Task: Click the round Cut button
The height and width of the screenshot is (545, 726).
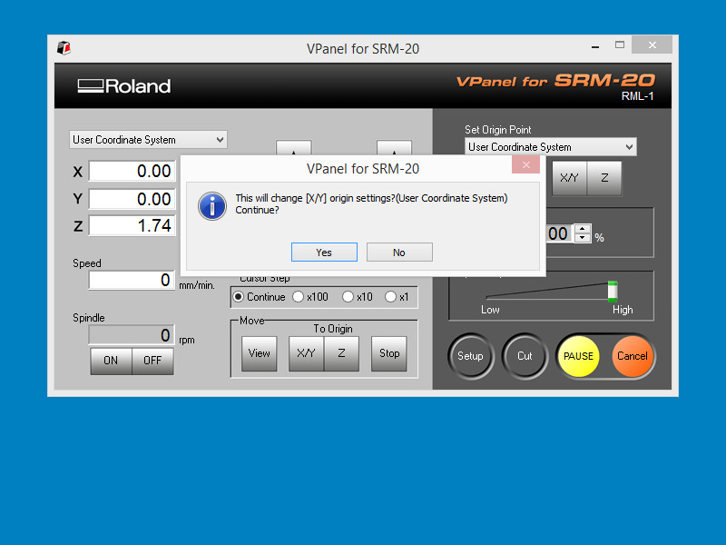Action: coord(525,356)
